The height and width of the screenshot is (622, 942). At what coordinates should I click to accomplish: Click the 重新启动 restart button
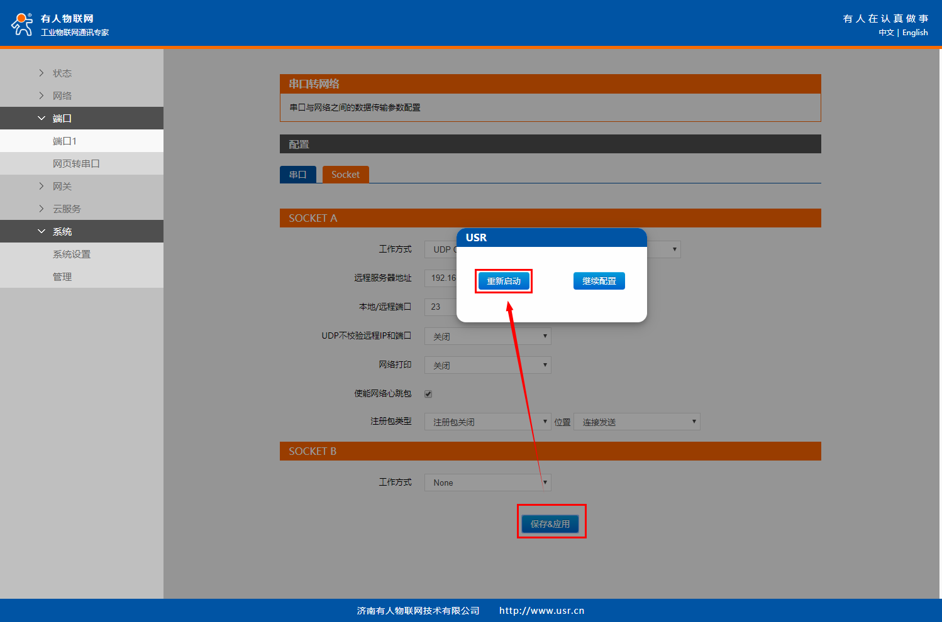click(504, 281)
